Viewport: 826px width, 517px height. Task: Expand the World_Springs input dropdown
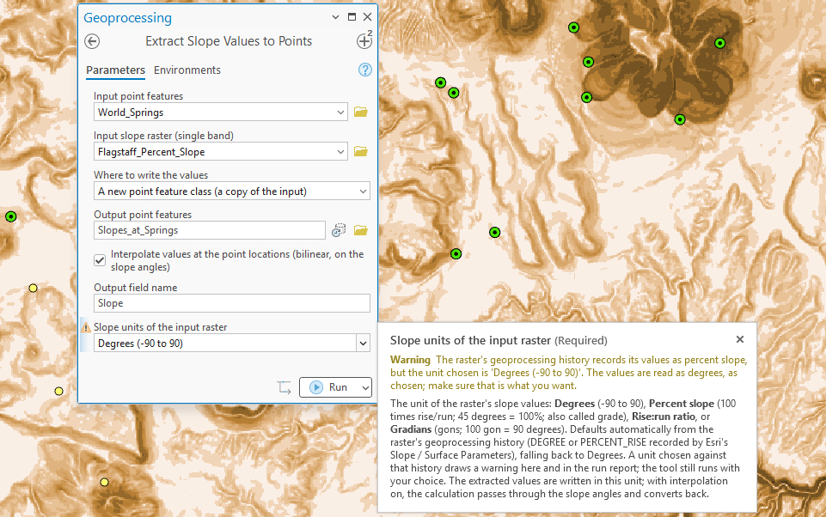click(x=340, y=113)
